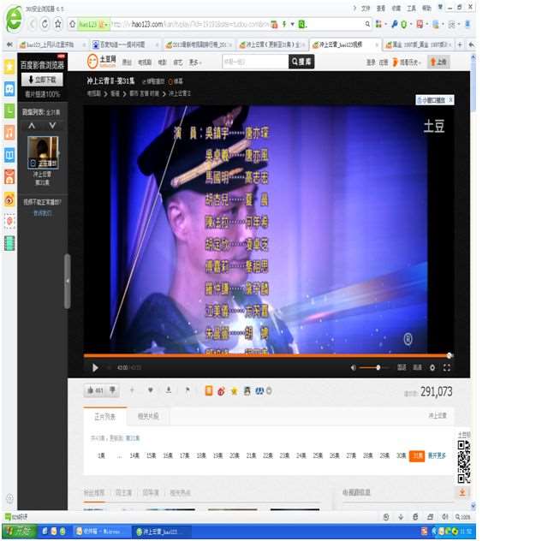Mute the video via speaker icon
Screen dimensions: 548x541
[354, 367]
